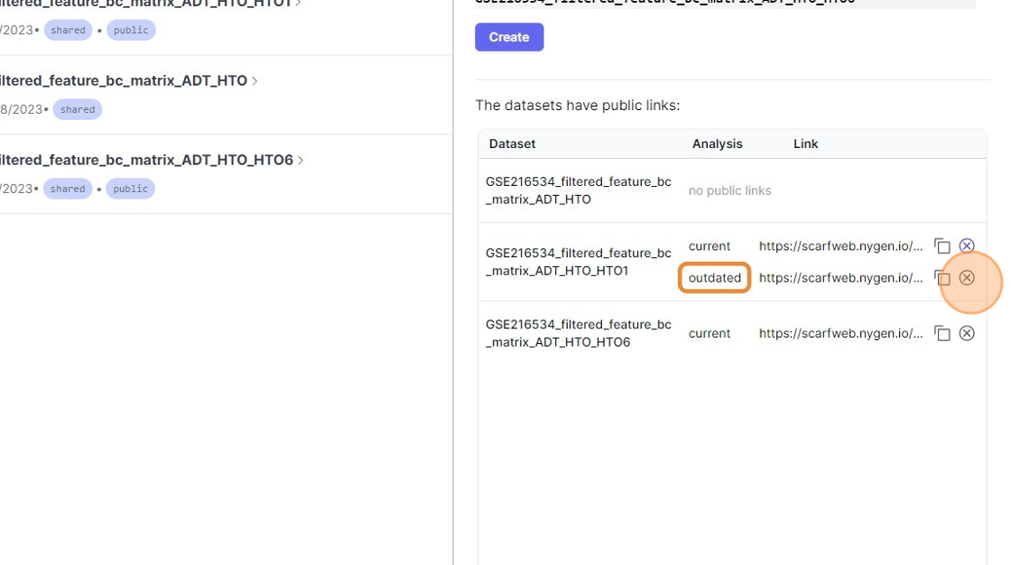
Task: Click the outdated analysis label
Action: pyautogui.click(x=714, y=278)
